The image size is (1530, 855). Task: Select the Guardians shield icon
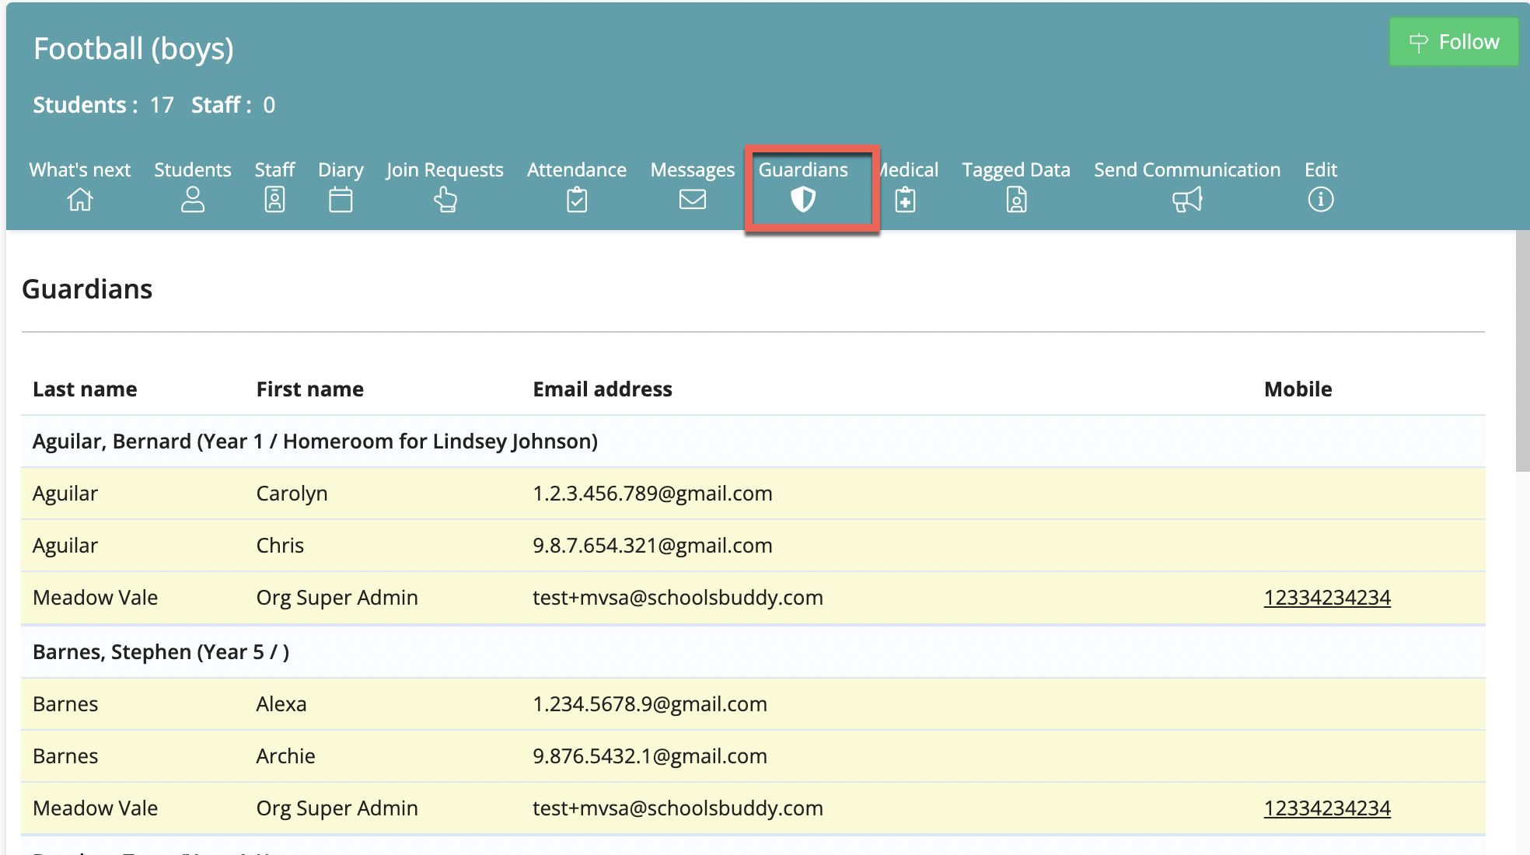(x=803, y=200)
